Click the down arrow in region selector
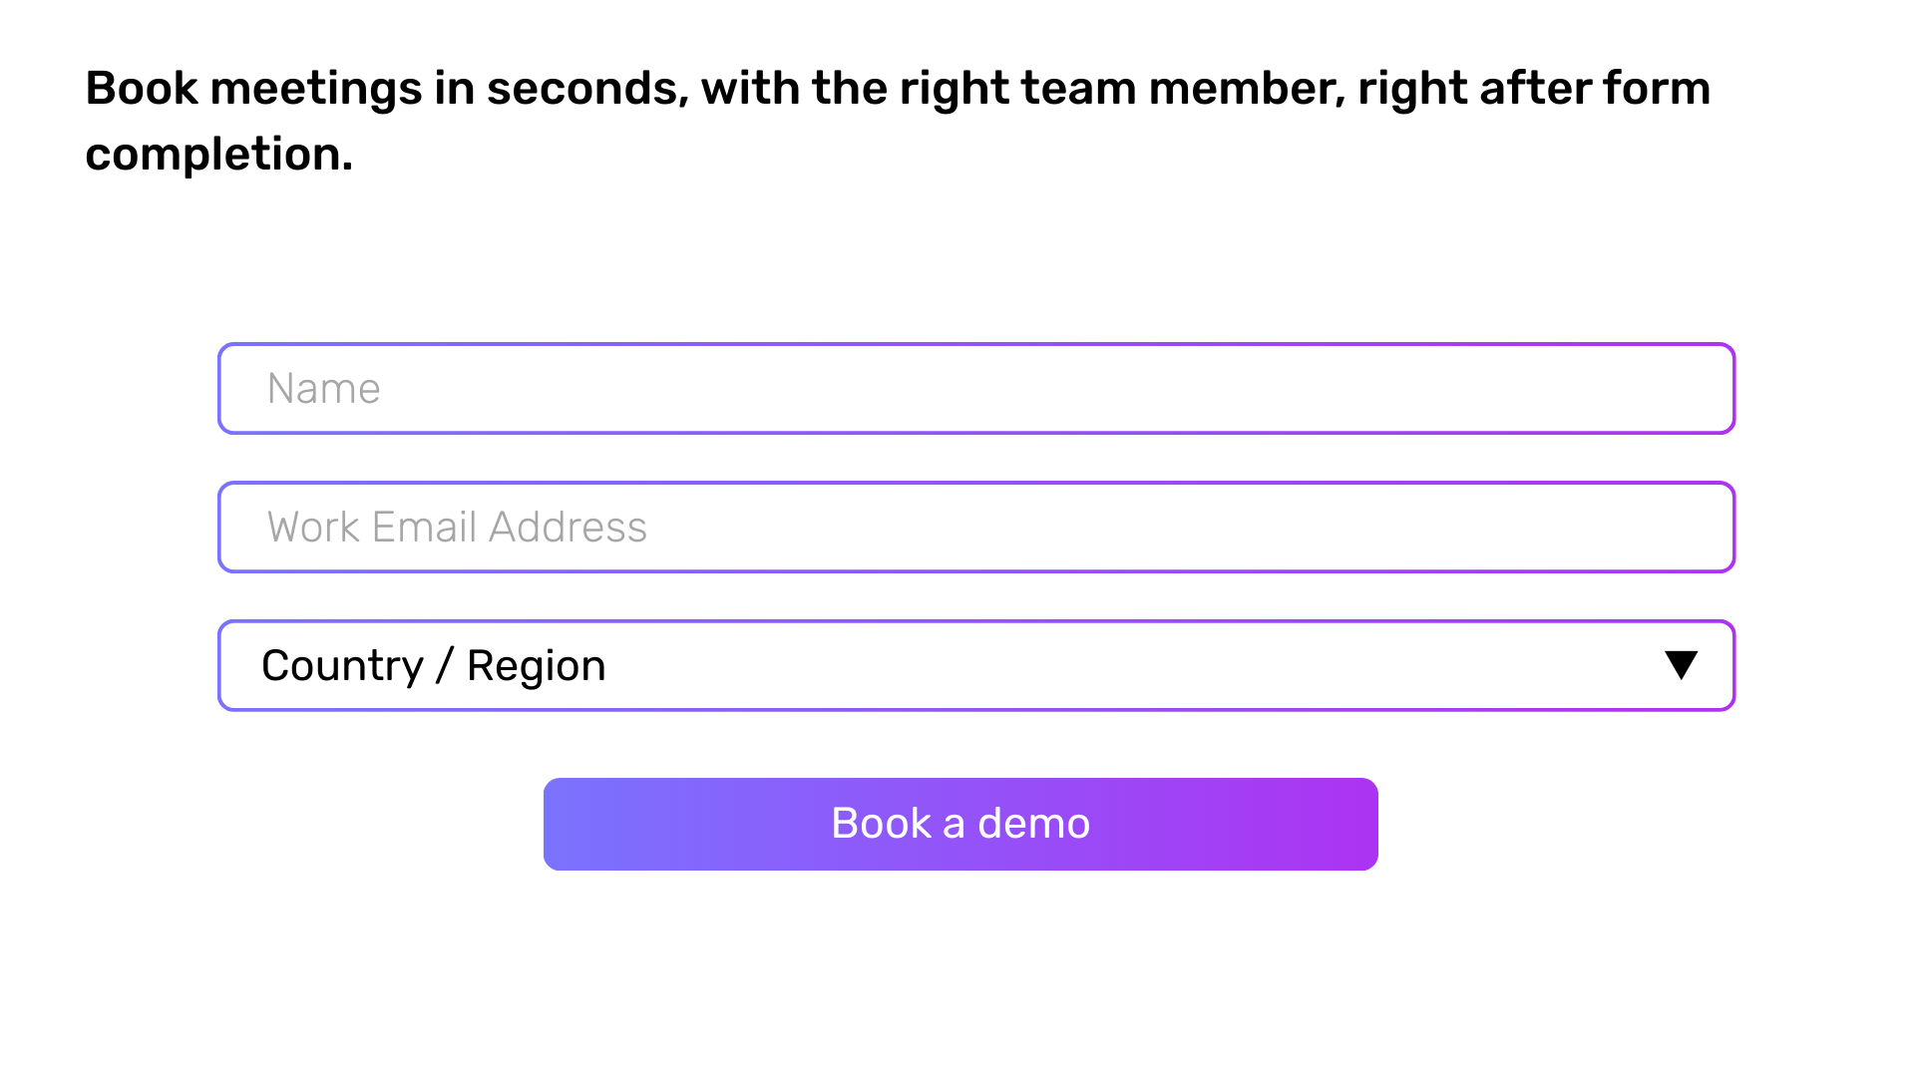 [1681, 665]
